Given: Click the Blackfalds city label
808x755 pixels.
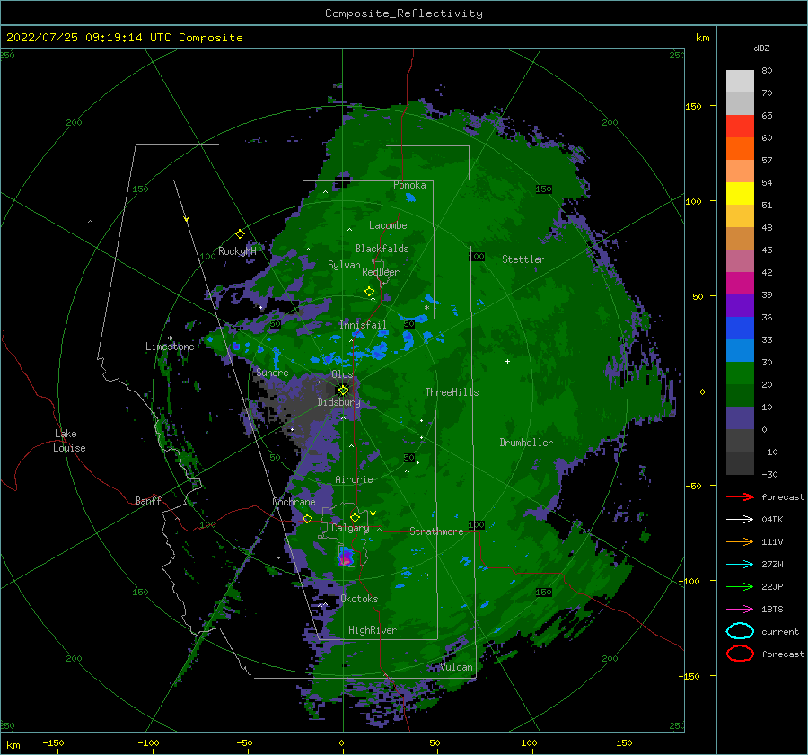Looking at the screenshot, I should coord(382,249).
